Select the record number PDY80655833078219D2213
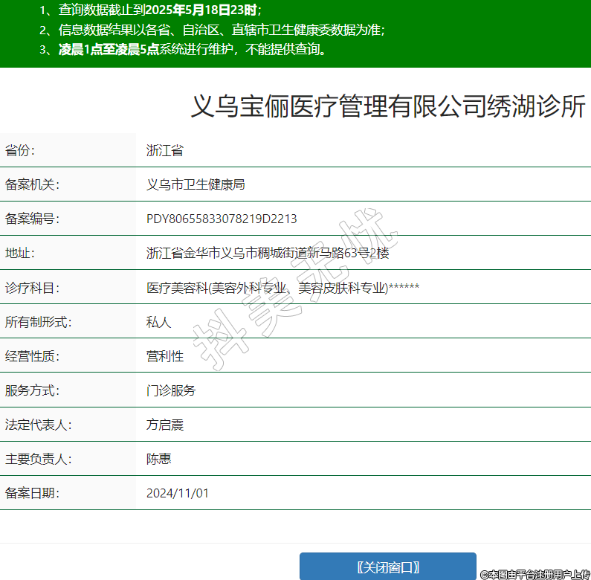591x580 pixels. pos(222,219)
